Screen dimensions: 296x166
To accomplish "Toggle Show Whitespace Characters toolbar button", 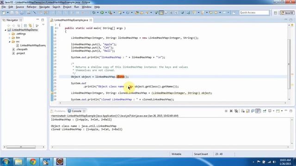I will [176, 12].
